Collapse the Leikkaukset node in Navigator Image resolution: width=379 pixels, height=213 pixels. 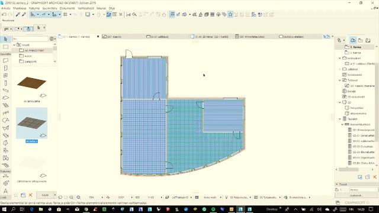point(340,58)
